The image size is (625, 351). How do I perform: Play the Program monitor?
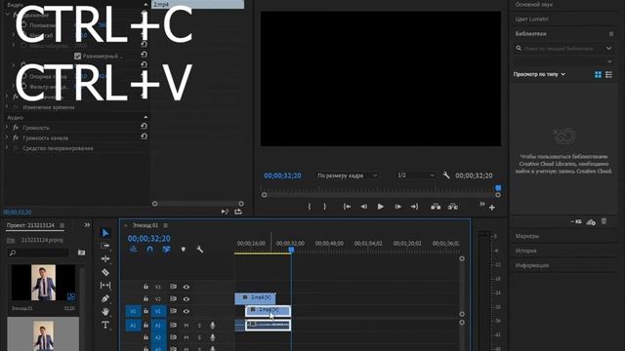[x=381, y=207]
